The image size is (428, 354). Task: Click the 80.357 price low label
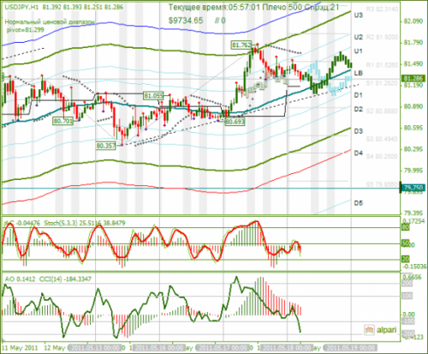tap(106, 146)
